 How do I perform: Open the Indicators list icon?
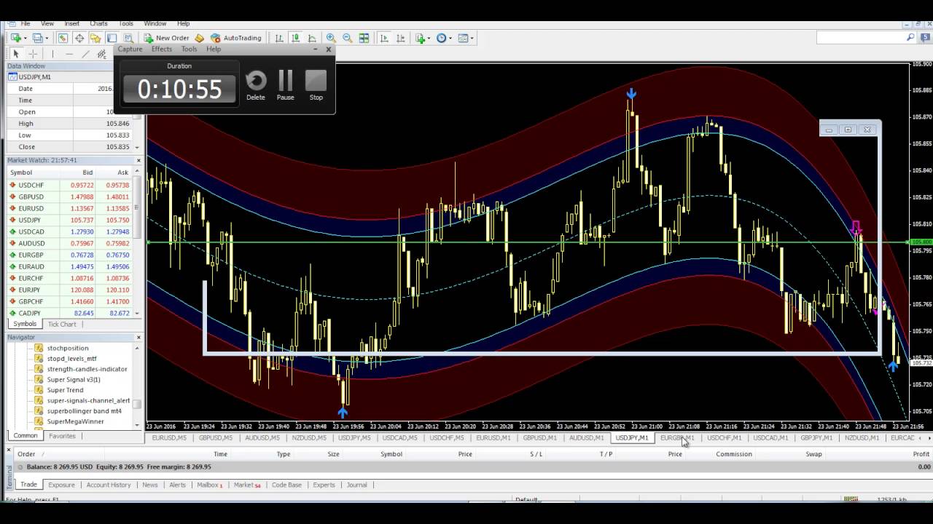click(x=420, y=38)
